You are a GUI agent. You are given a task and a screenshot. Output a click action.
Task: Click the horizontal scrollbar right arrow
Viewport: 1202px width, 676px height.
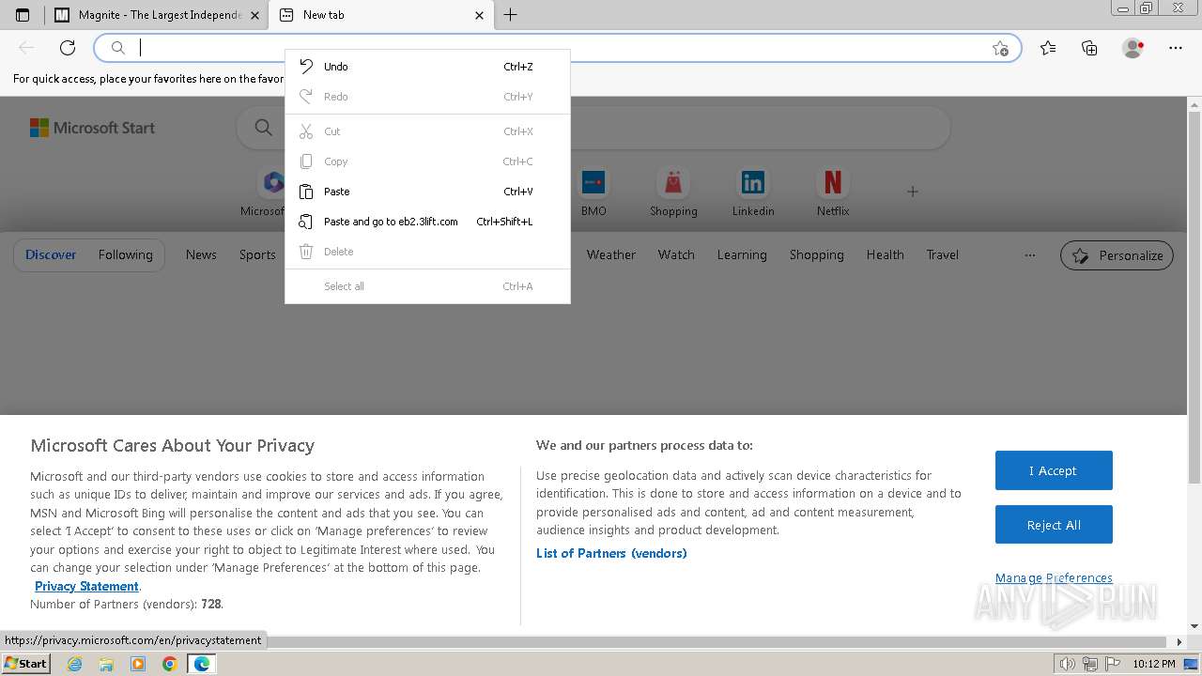coord(1180,642)
